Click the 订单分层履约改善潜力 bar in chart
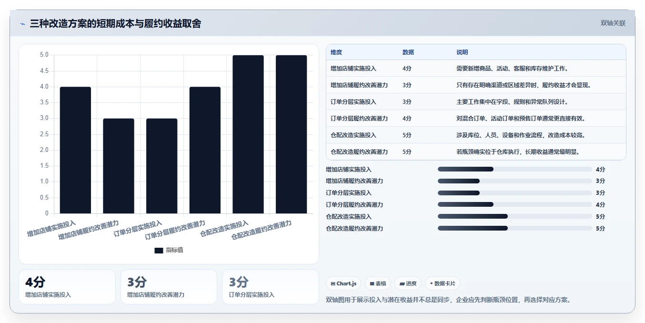The width and height of the screenshot is (645, 323). pyautogui.click(x=205, y=150)
